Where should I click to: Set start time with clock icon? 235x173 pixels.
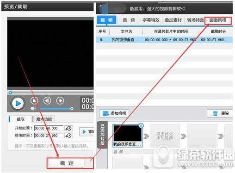coord(68,128)
